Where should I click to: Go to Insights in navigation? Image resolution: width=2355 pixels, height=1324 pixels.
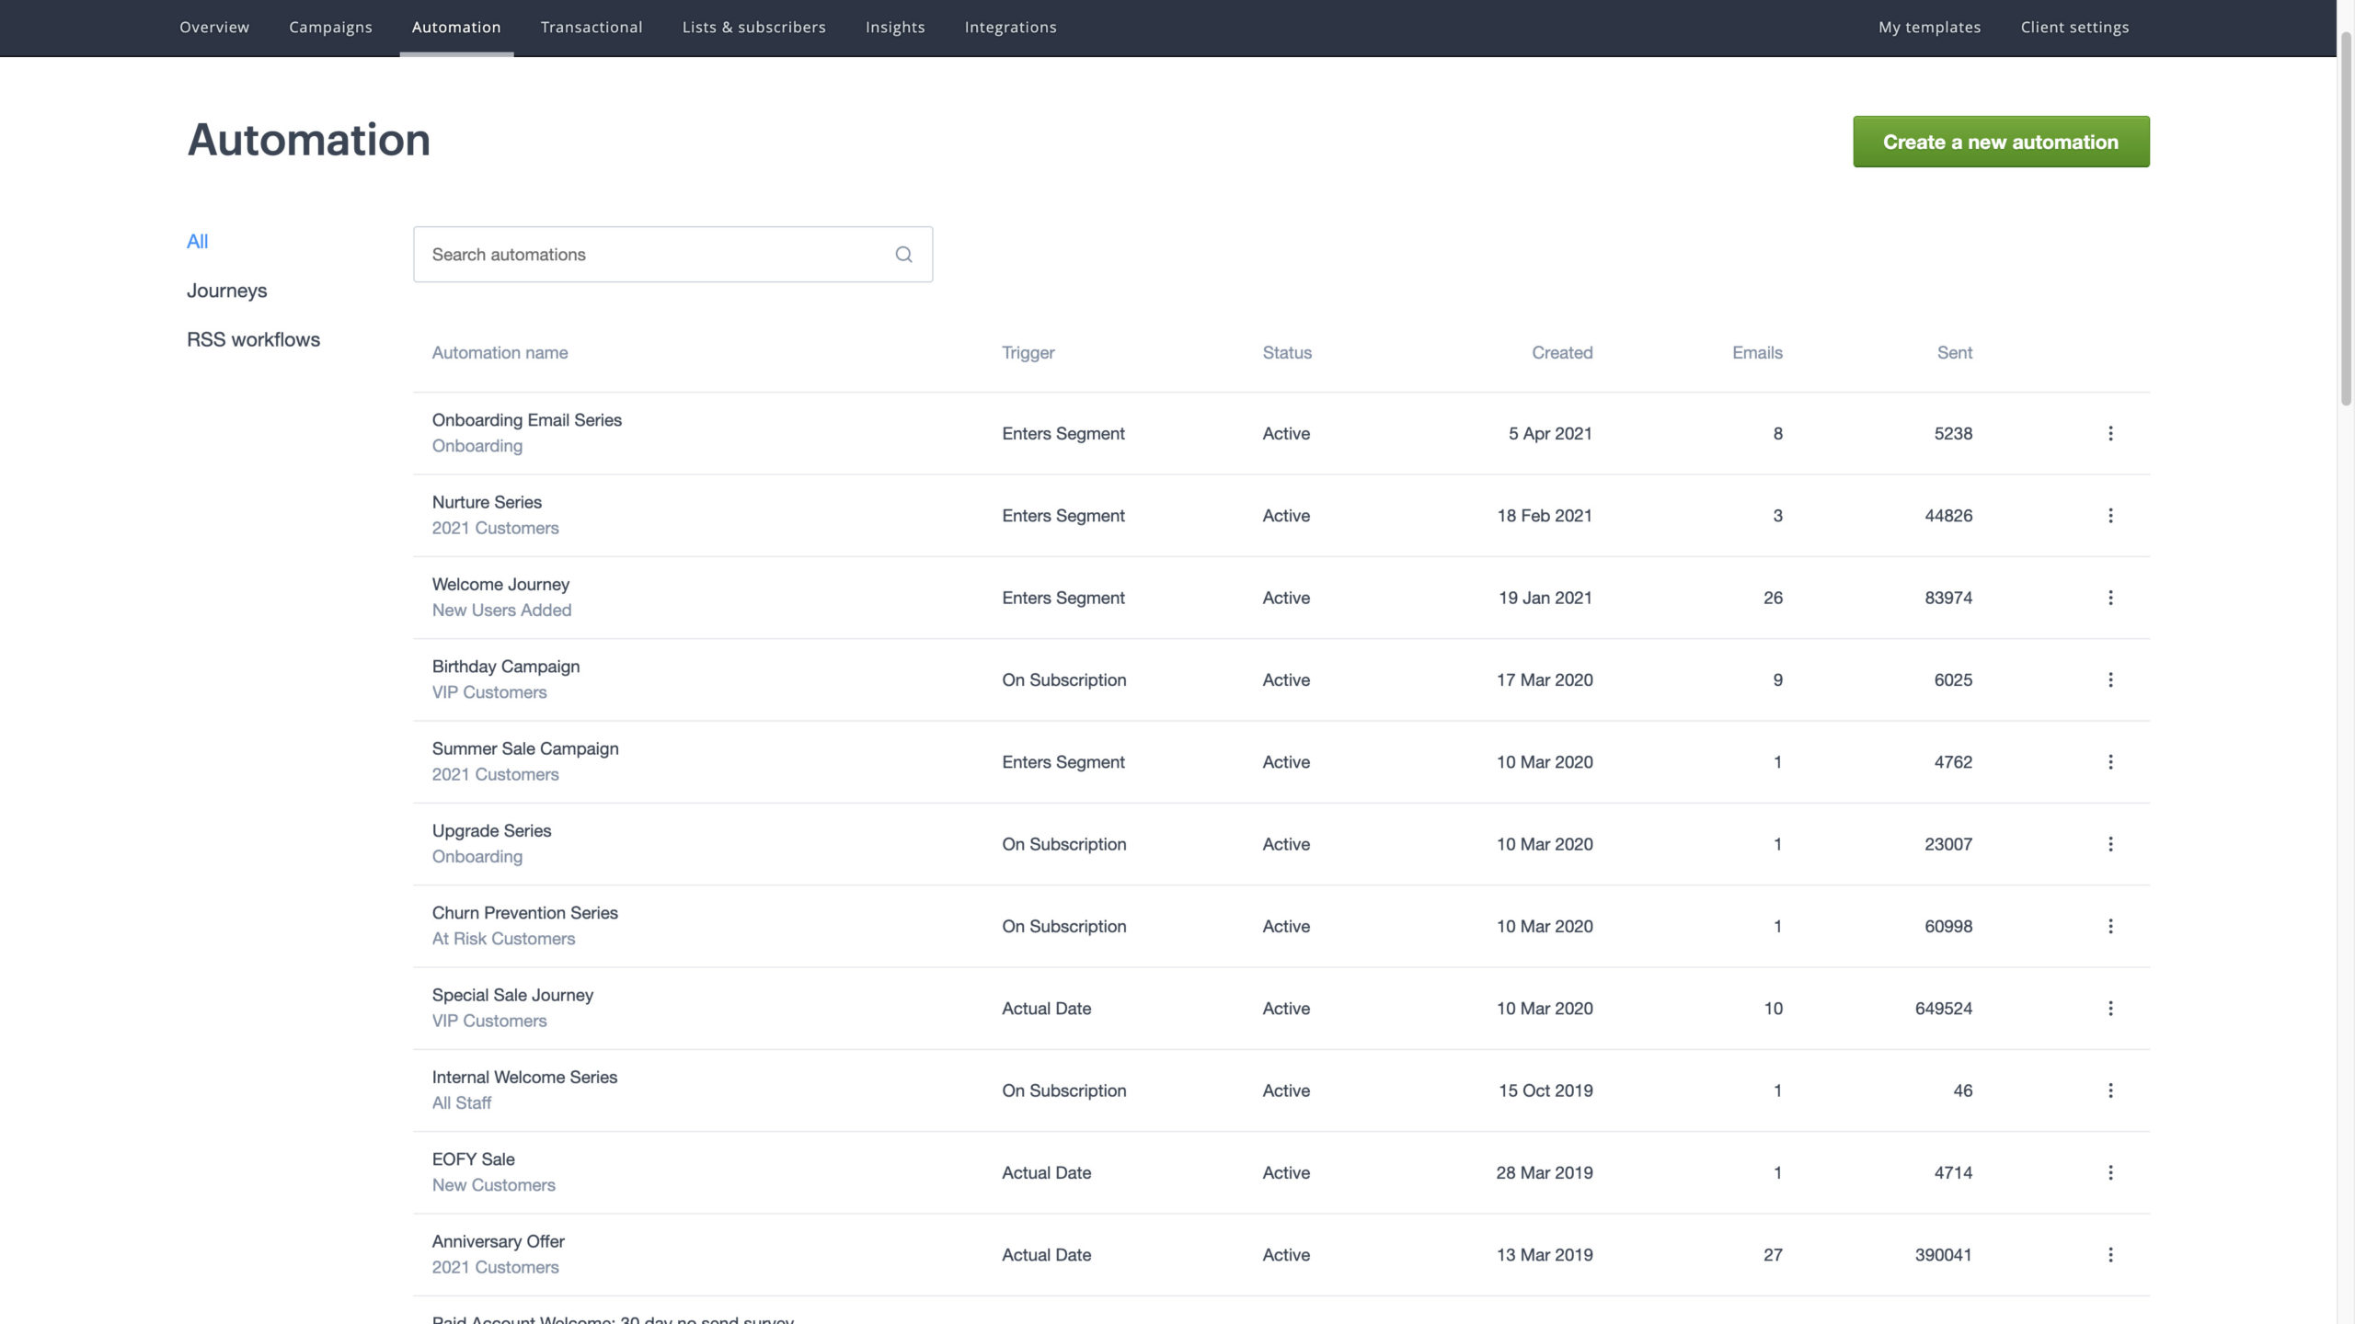(x=894, y=28)
